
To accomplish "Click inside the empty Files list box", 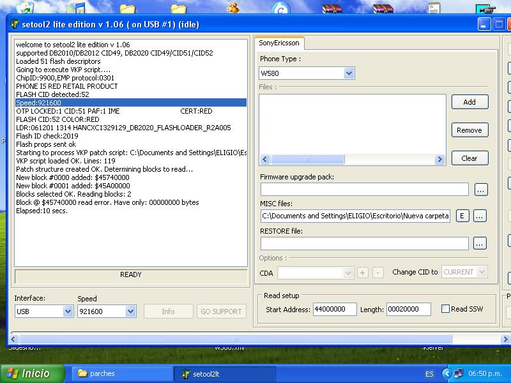I will (353, 124).
